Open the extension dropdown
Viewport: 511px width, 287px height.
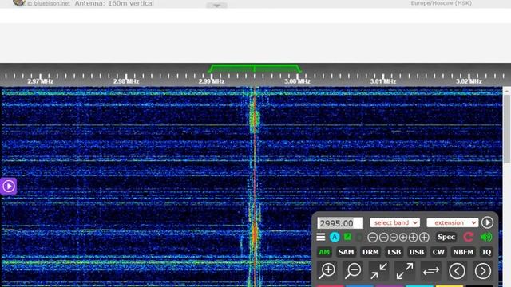point(453,222)
